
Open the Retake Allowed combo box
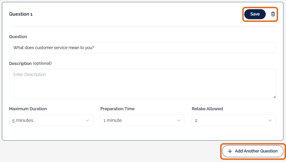pyautogui.click(x=234, y=120)
